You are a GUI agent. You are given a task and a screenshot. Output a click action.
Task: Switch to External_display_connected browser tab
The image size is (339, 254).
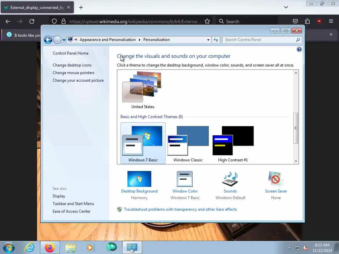coord(37,8)
